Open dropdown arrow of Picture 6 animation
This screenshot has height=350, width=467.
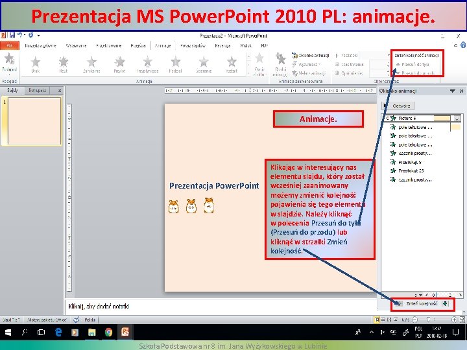457,119
